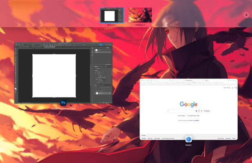252x163 pixels.
Task: Click the Google apps grid icon
Action: tap(232, 88)
